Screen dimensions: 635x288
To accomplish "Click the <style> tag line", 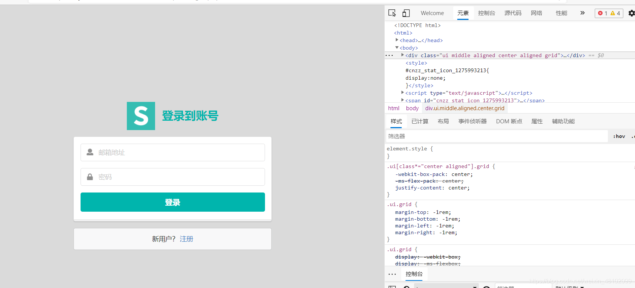I will (416, 63).
